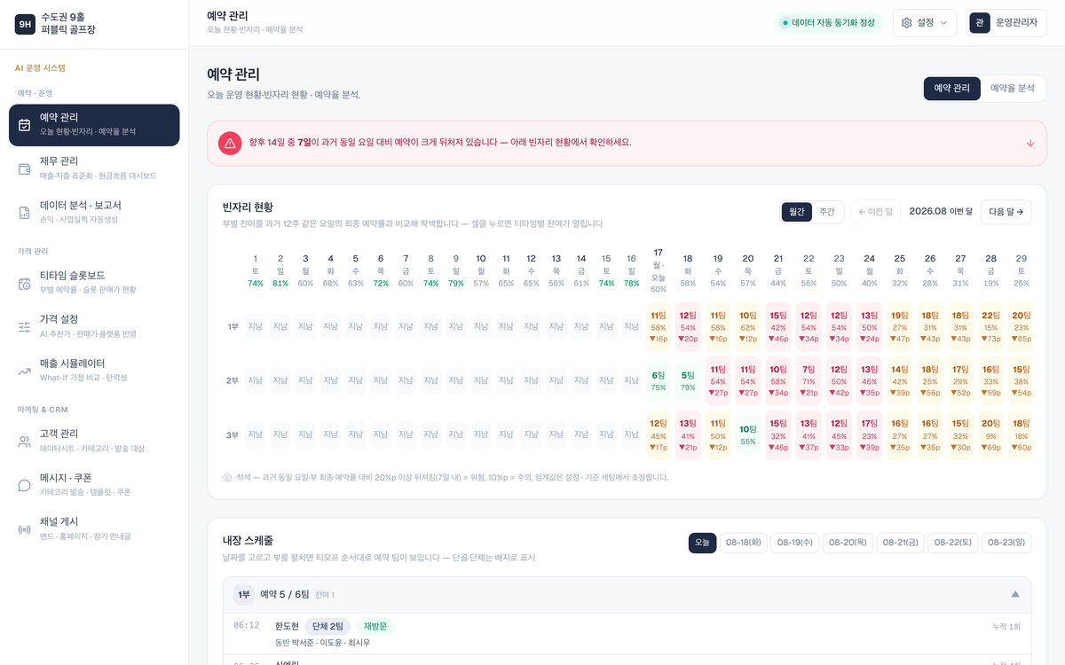Click the red warning triangle alert icon
This screenshot has height=665, width=1065.
[x=230, y=143]
